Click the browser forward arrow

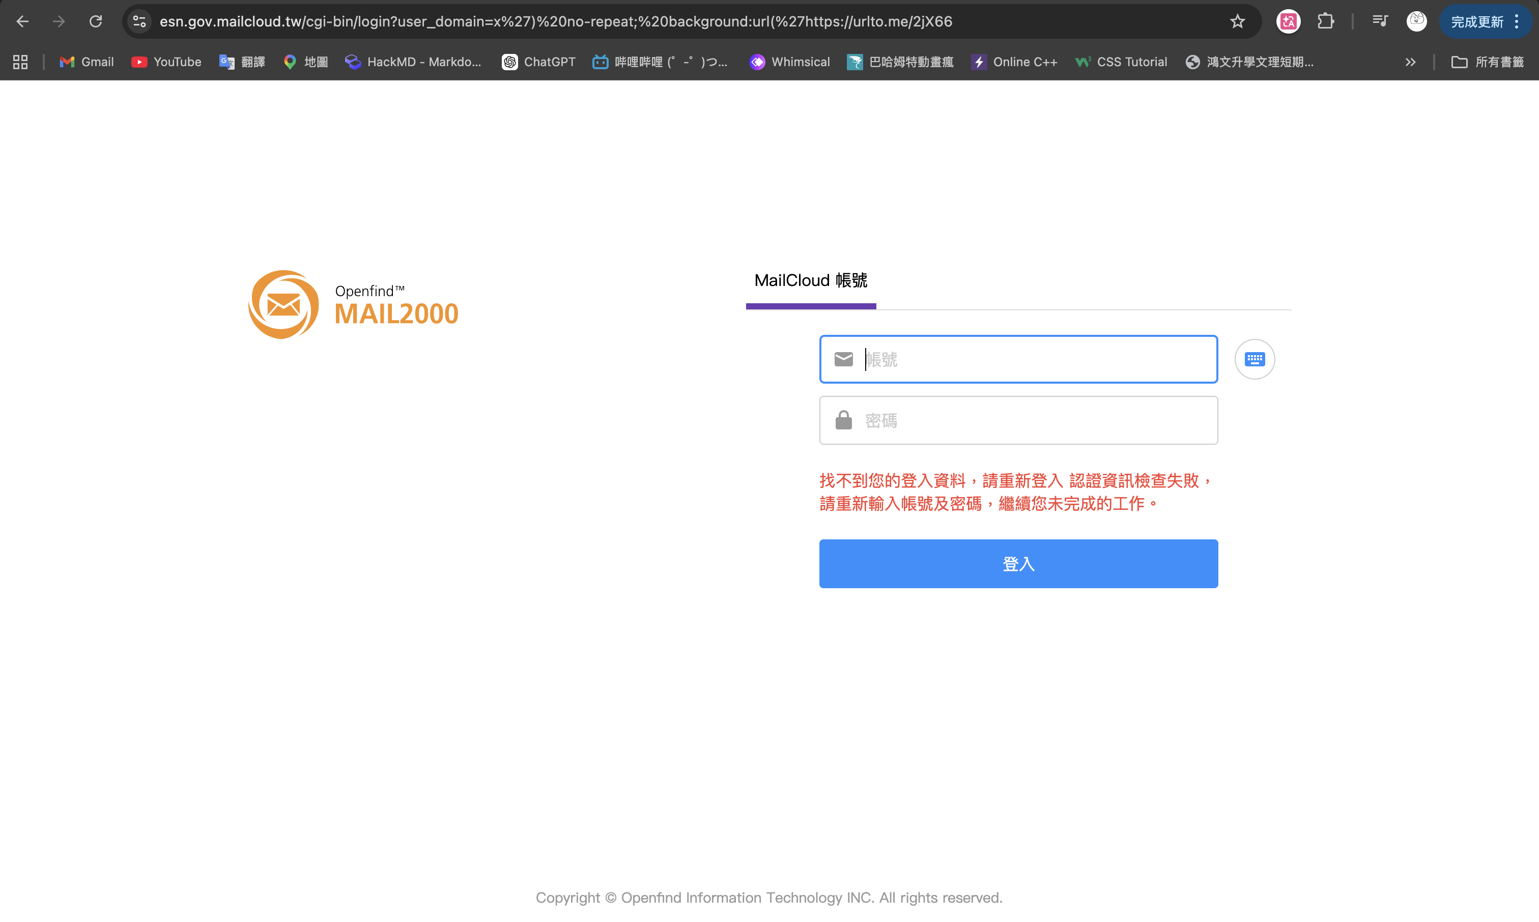59,22
